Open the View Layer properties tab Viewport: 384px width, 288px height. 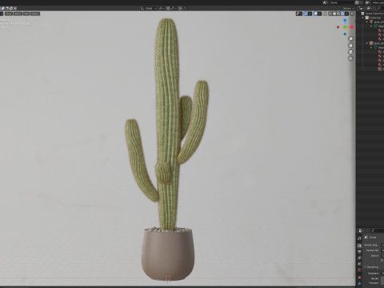click(x=359, y=258)
